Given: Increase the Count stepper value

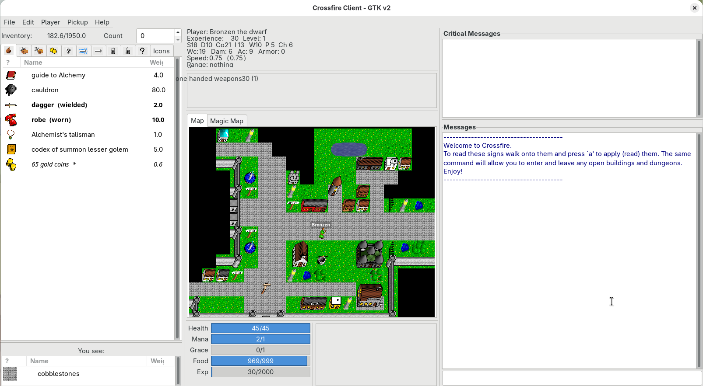Looking at the screenshot, I should tap(178, 32).
